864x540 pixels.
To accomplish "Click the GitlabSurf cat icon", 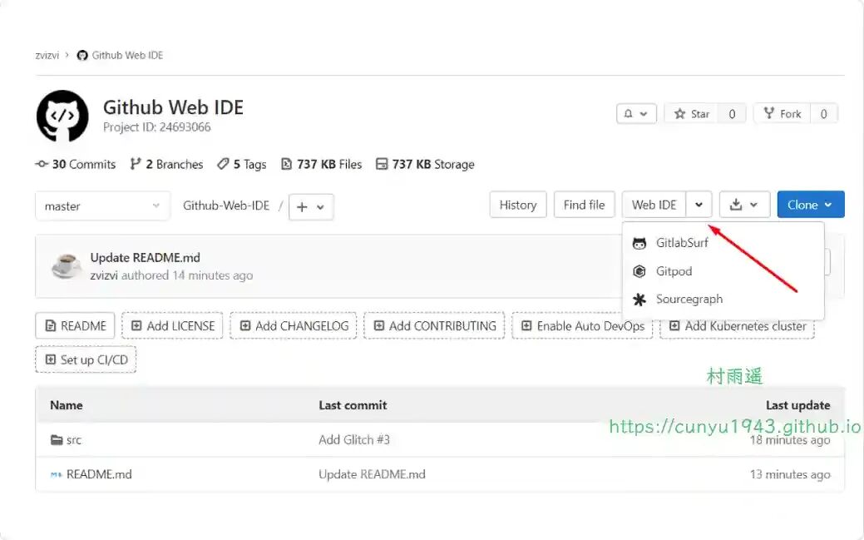I will coord(639,243).
